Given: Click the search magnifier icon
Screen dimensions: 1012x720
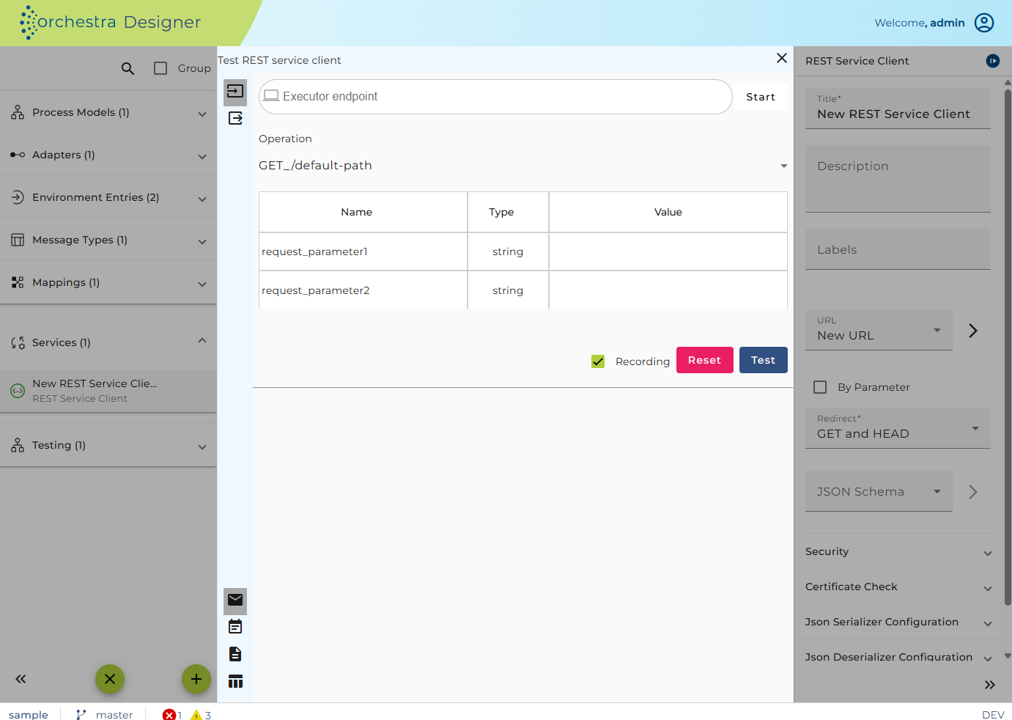Looking at the screenshot, I should point(128,68).
